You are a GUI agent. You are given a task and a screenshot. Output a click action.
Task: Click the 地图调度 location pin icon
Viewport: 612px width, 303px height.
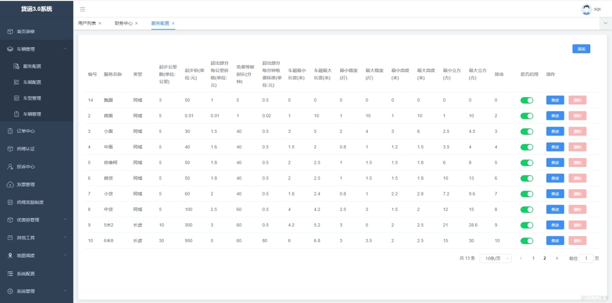pos(10,255)
